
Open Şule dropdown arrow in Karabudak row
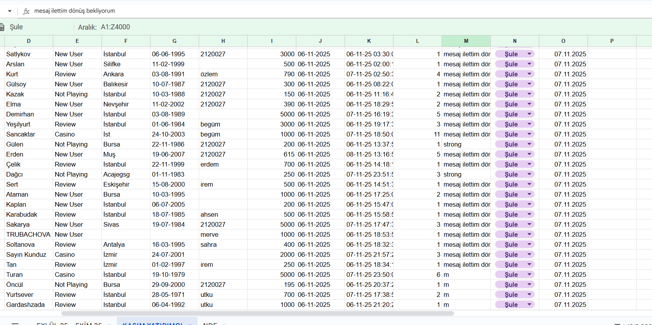point(529,214)
